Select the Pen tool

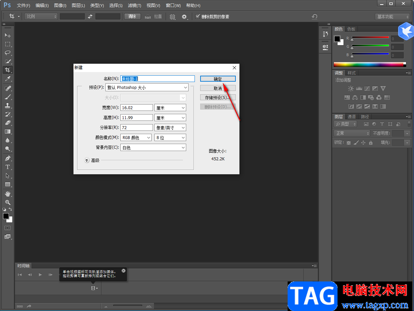pos(8,158)
